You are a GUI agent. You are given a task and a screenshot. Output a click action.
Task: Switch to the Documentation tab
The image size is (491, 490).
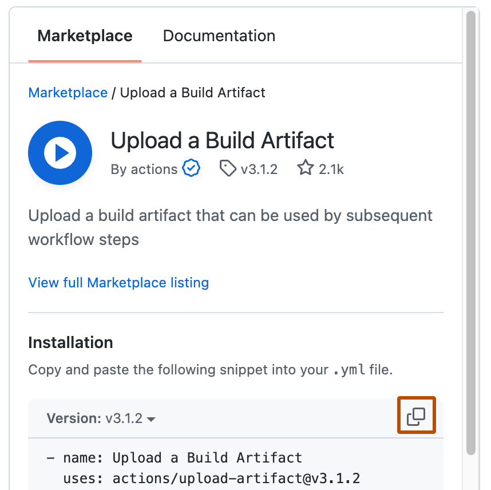pyautogui.click(x=219, y=35)
